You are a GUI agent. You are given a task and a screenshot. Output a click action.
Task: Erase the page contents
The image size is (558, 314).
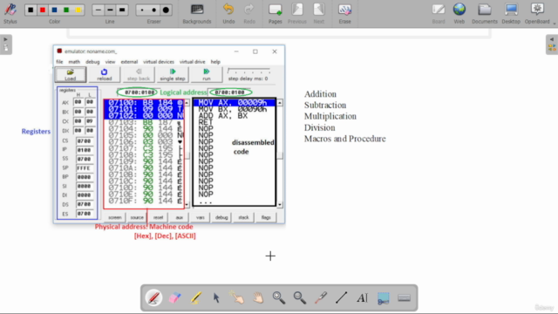pyautogui.click(x=344, y=13)
